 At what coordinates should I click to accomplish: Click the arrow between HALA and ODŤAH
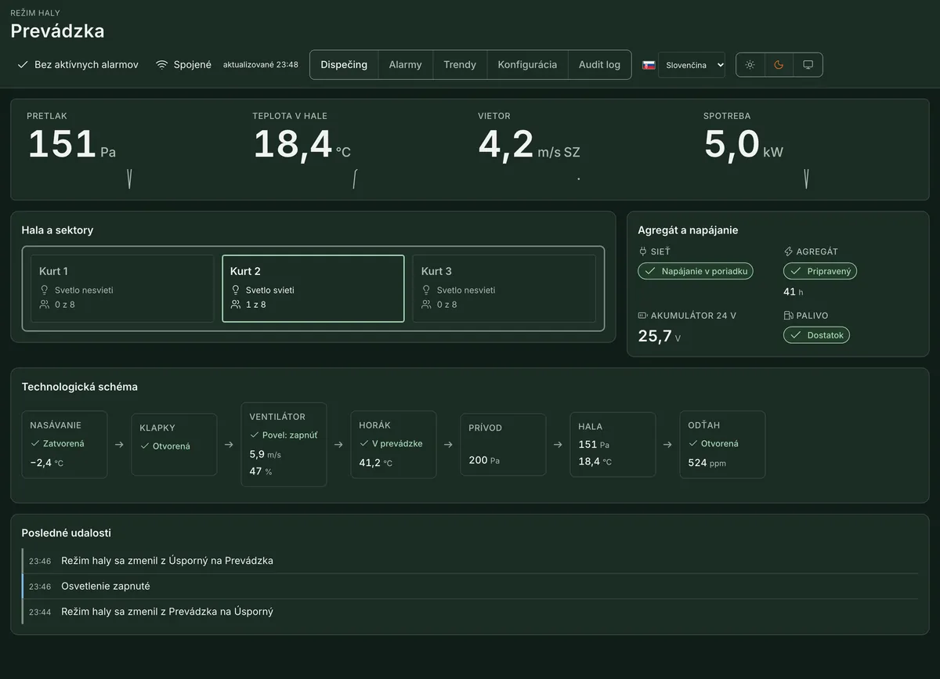[x=667, y=444]
